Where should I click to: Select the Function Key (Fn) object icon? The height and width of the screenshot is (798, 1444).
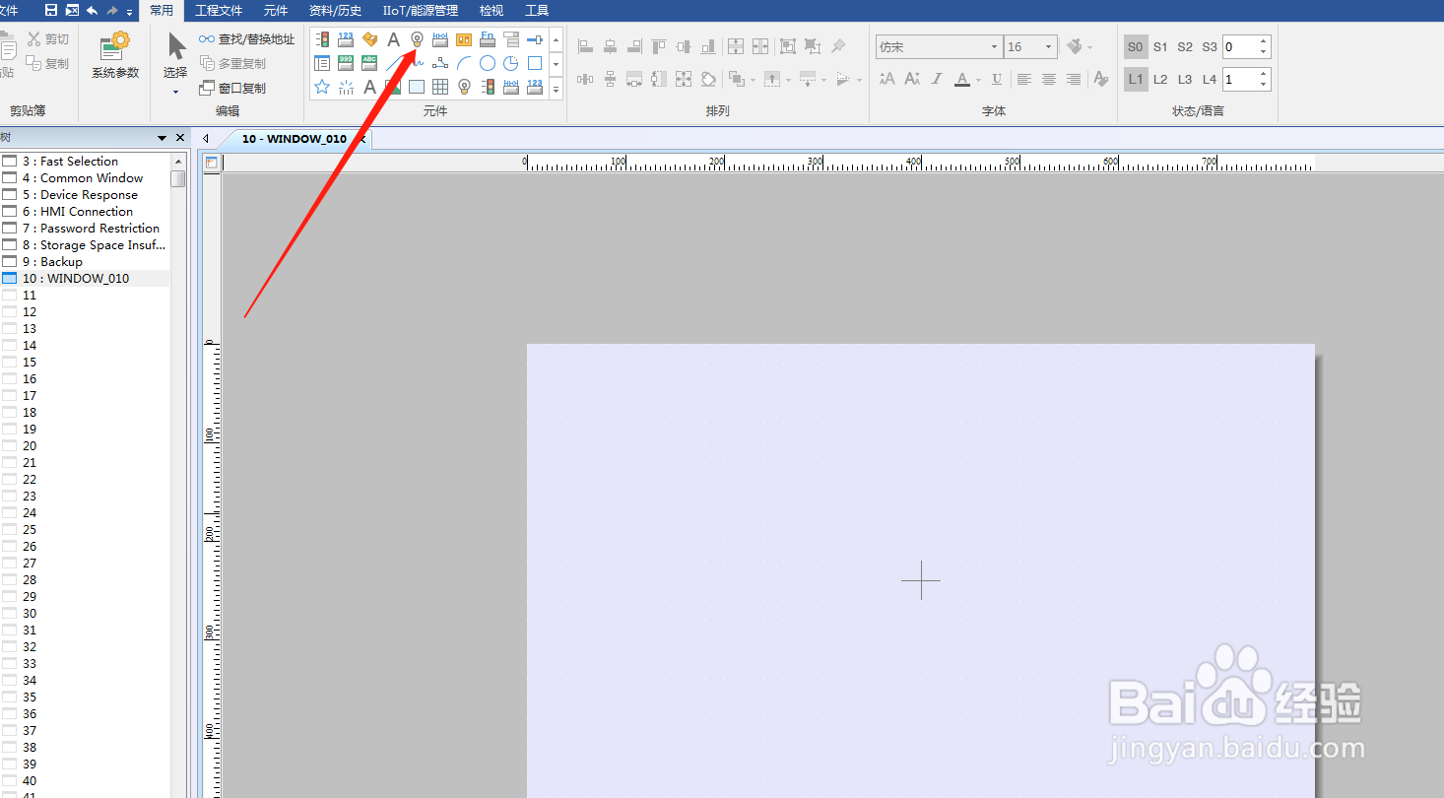pos(488,39)
